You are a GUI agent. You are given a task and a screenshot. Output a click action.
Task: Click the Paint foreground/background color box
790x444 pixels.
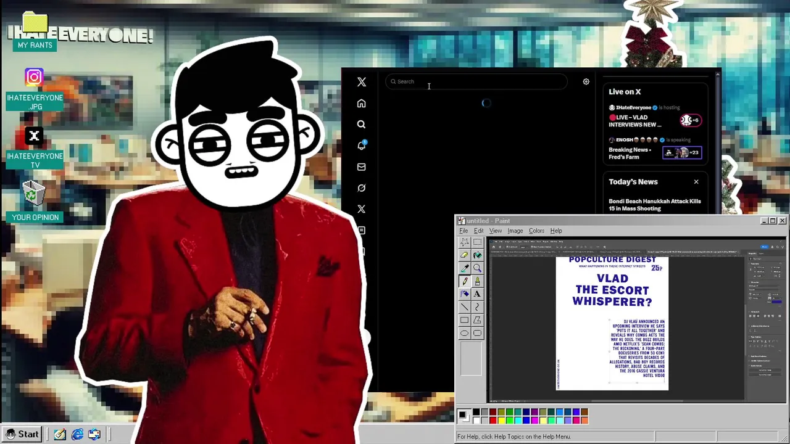point(463,417)
